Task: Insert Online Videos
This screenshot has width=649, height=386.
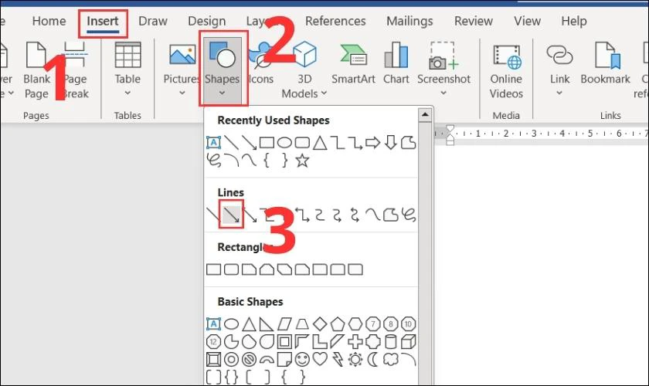Action: pos(506,70)
